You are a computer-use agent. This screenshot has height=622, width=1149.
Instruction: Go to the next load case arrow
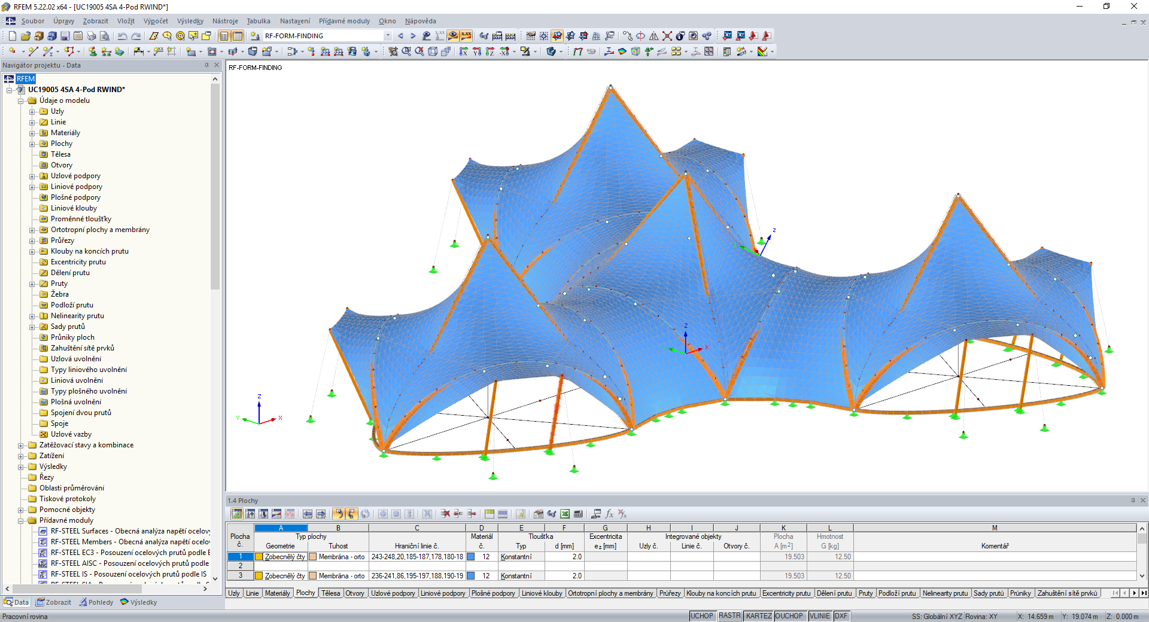(413, 36)
